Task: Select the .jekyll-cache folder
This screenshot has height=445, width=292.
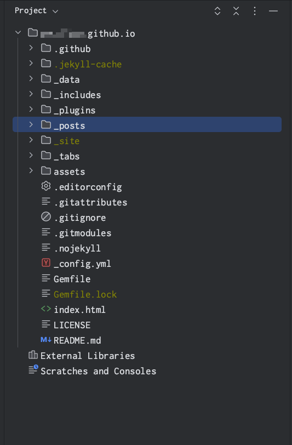Action: (88, 65)
